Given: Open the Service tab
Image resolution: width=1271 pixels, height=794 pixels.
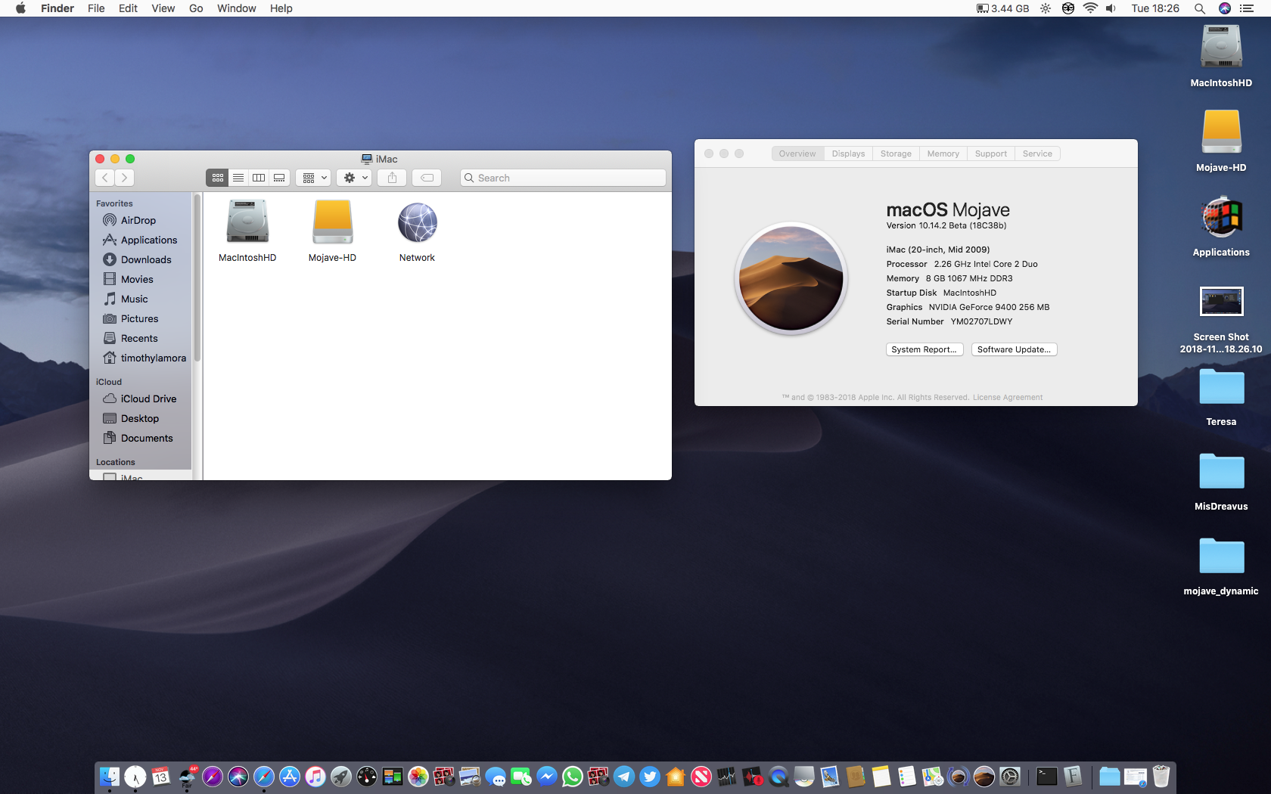Looking at the screenshot, I should 1037,154.
